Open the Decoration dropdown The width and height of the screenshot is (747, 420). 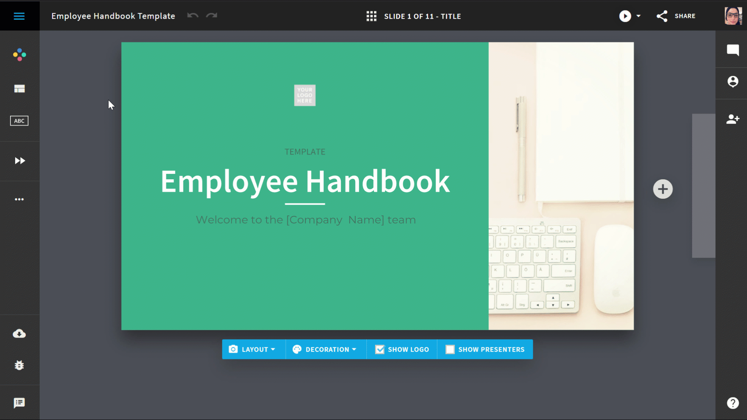coord(326,349)
